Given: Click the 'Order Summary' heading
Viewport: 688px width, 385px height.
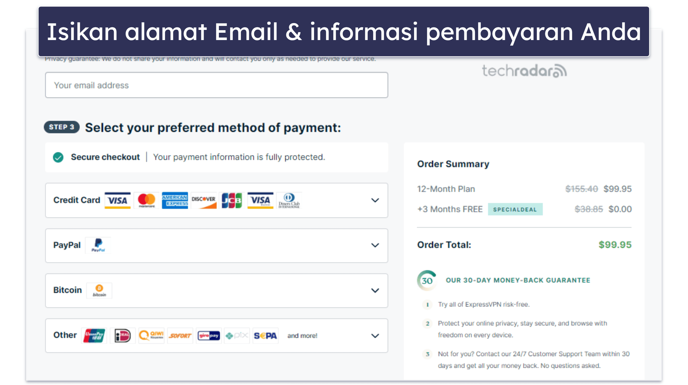Looking at the screenshot, I should click(453, 164).
